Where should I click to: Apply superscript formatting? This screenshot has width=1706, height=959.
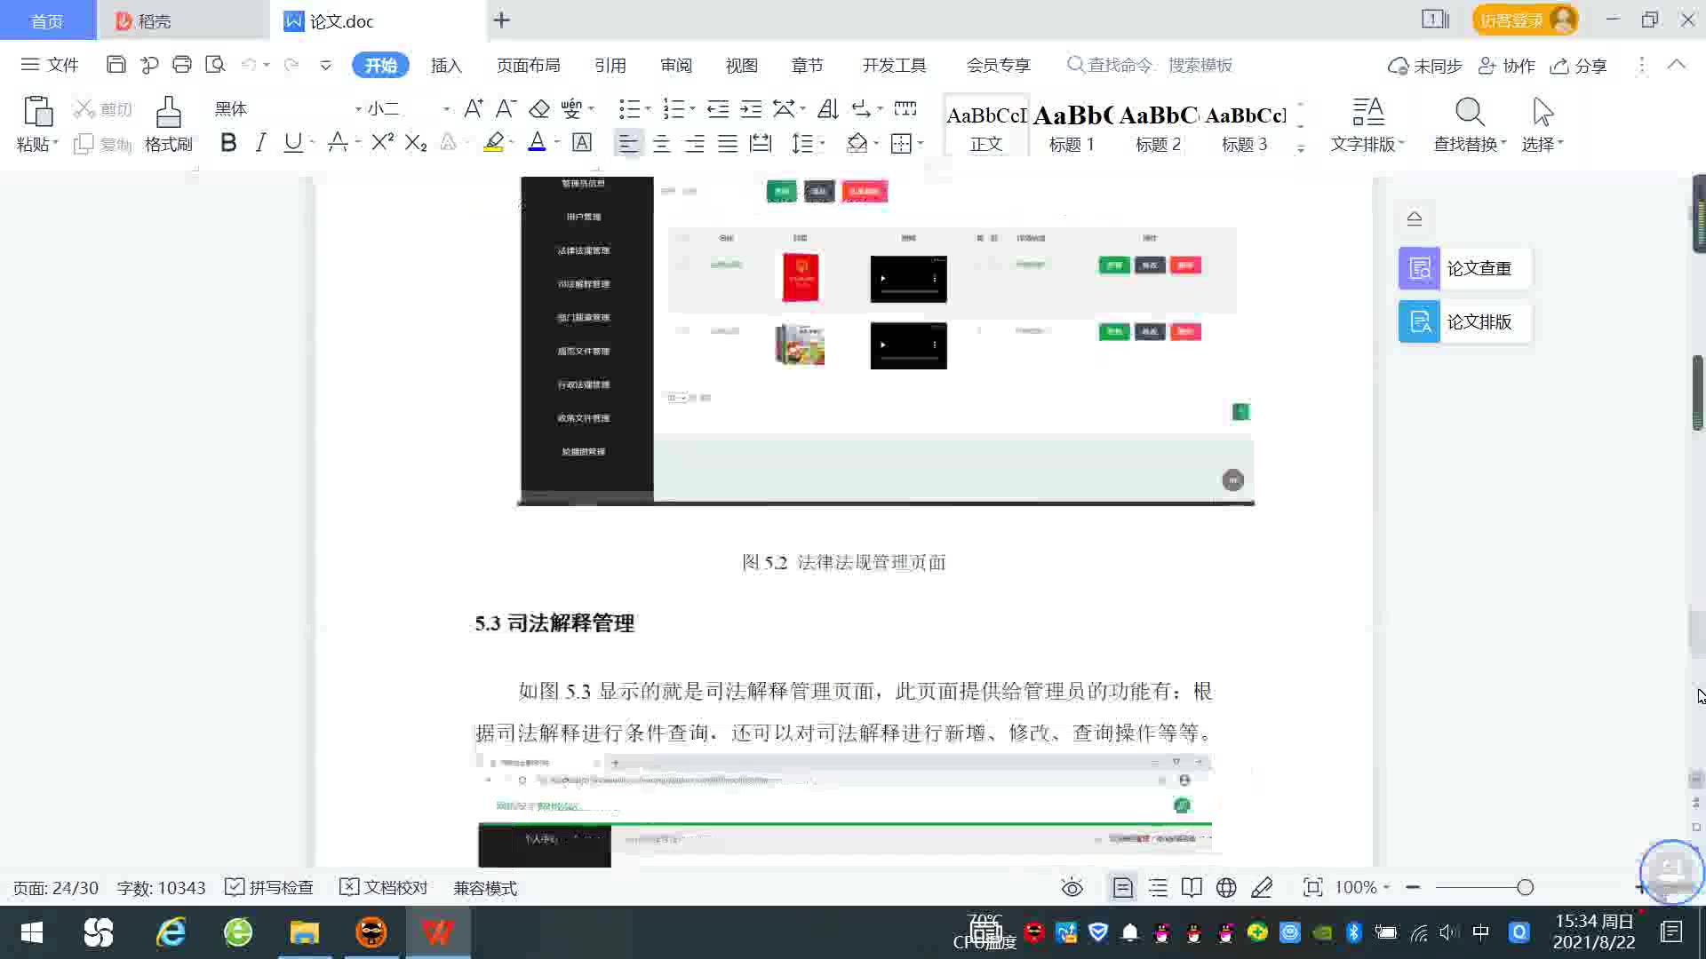coord(382,142)
